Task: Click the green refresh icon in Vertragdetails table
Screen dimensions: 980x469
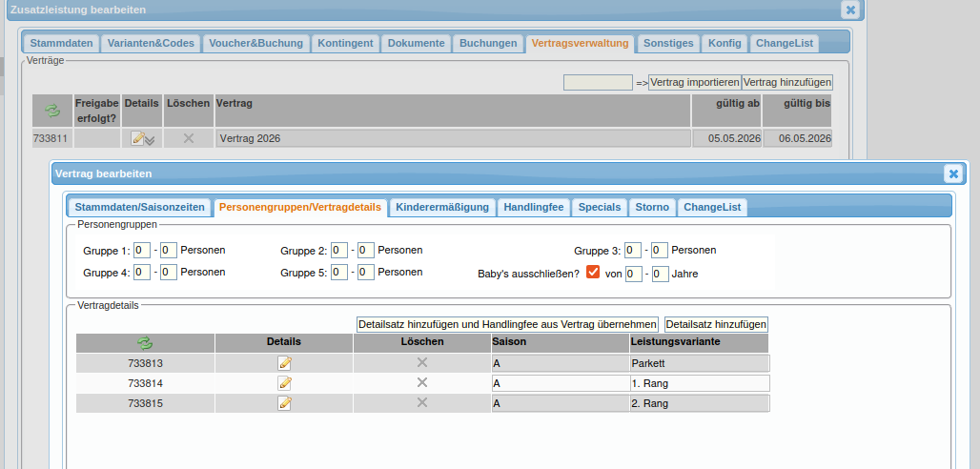Action: tap(145, 342)
